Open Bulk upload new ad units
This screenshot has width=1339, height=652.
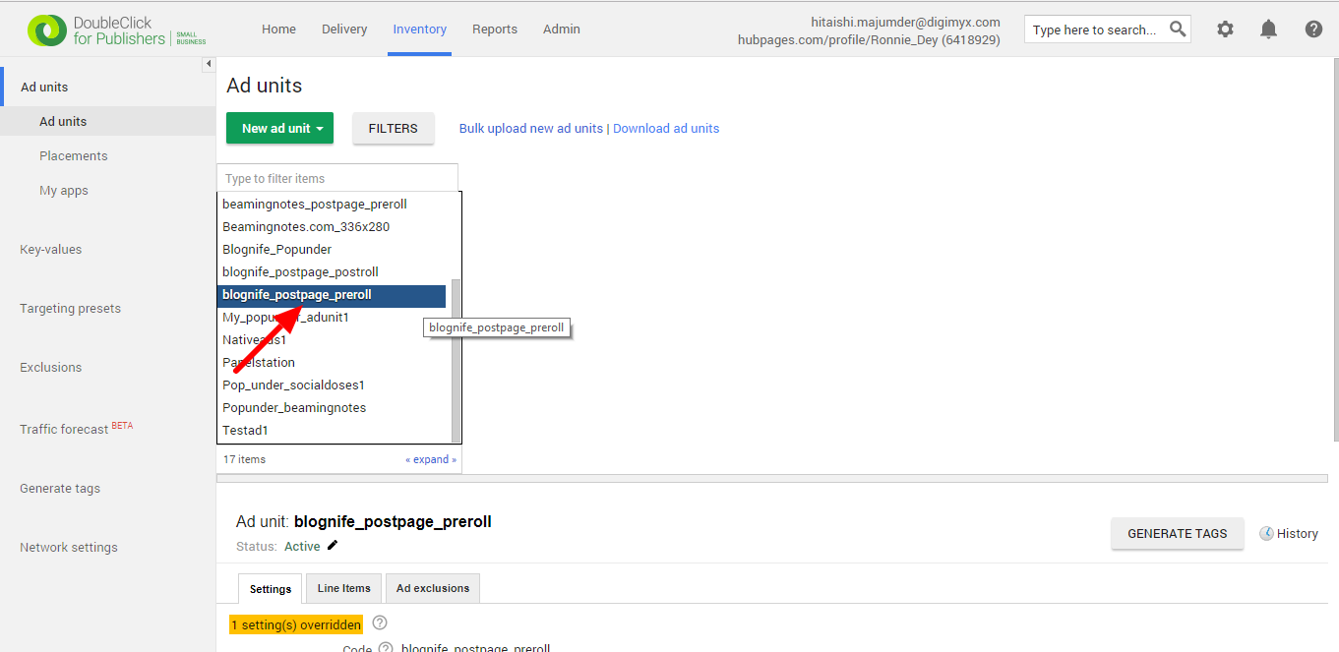click(x=530, y=128)
